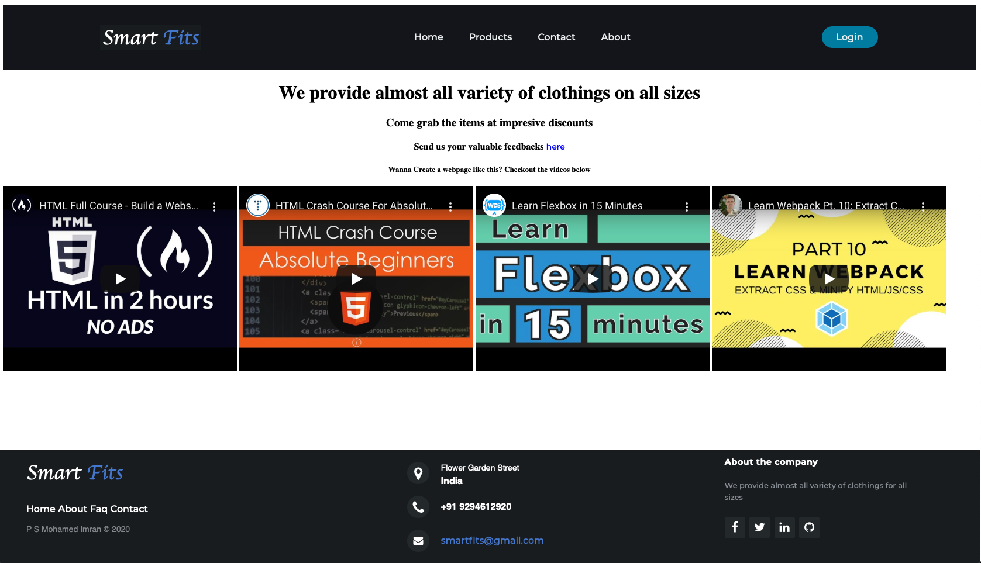981x563 pixels.
Task: Click 'About the company' footer heading
Action: click(771, 462)
